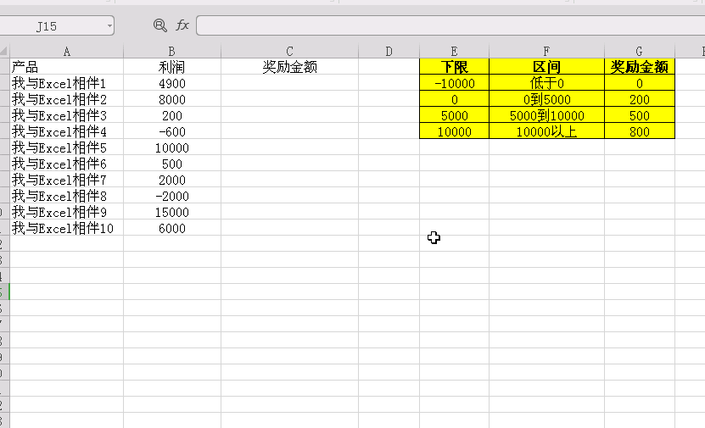Image resolution: width=705 pixels, height=428 pixels.
Task: Select the yellow 奖励金额 header cell
Action: click(x=640, y=67)
